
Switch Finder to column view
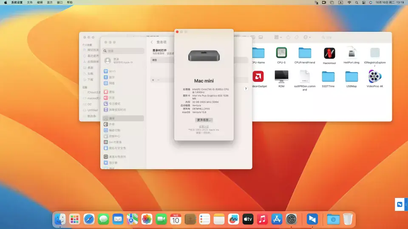(253, 37)
